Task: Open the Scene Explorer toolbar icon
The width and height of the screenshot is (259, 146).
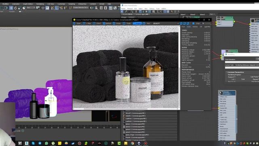Action: click(101, 8)
